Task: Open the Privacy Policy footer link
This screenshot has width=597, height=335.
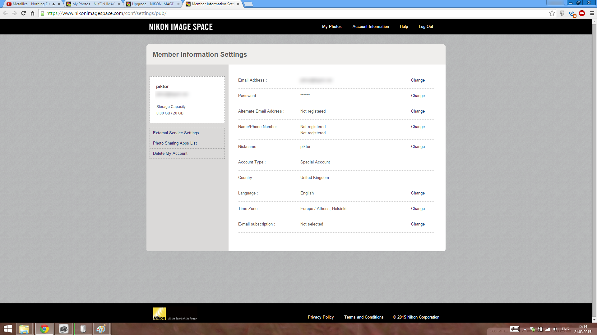Action: (321, 317)
